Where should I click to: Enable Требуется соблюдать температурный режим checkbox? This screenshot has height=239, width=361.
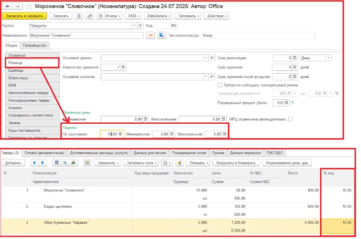220,85
